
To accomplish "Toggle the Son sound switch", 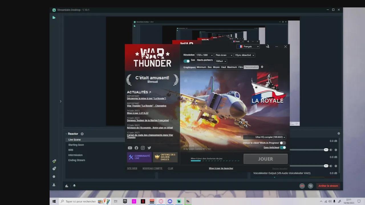I will (186, 61).
